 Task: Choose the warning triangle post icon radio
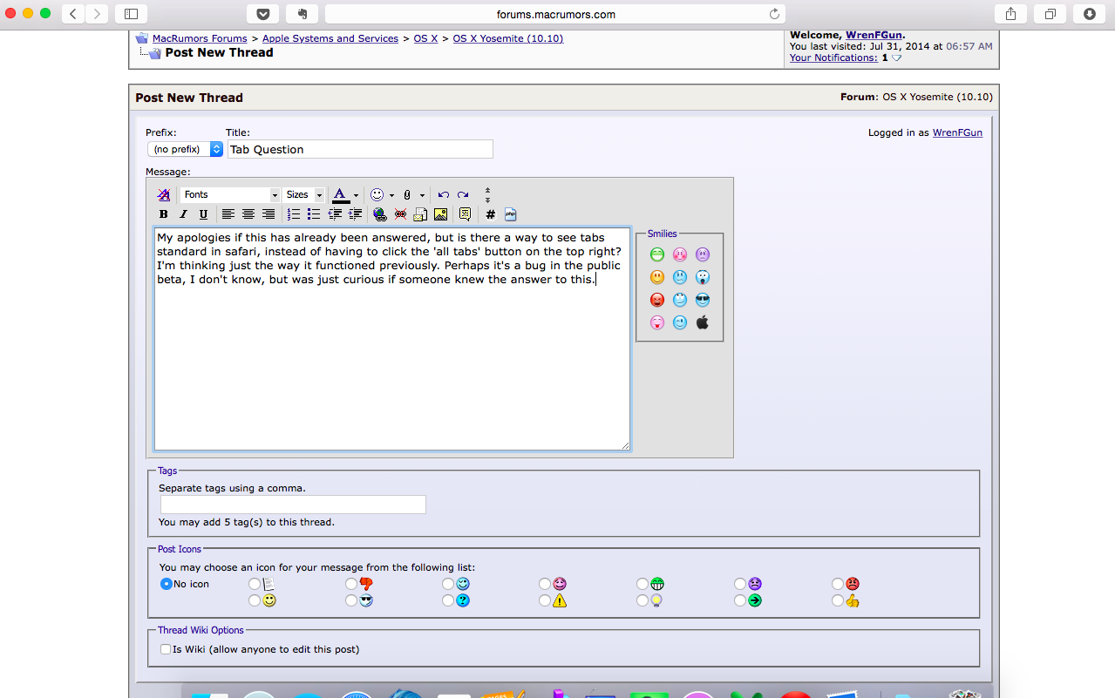click(x=545, y=600)
